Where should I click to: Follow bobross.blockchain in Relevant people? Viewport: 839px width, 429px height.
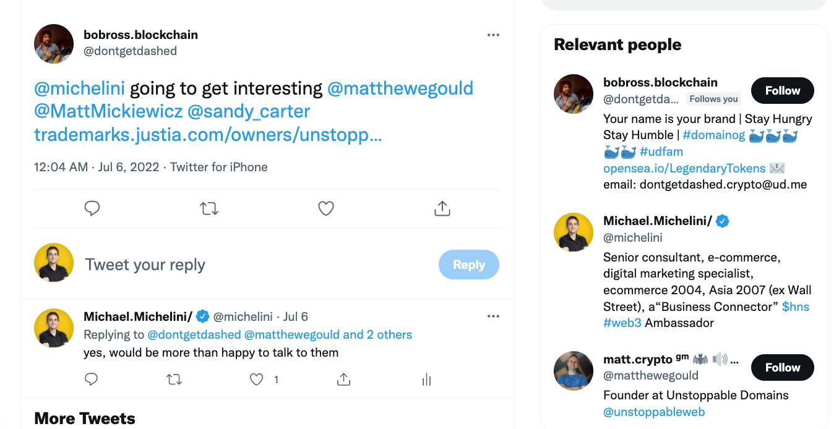click(782, 91)
